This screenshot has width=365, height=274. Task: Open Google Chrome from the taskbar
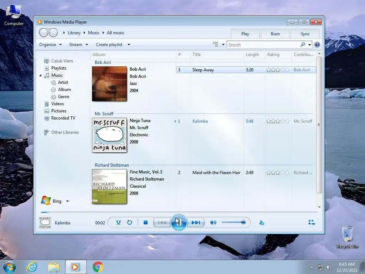click(98, 267)
